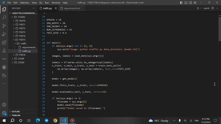Expand the CS50P folder
This screenshot has height=124, width=221.
[23, 59]
